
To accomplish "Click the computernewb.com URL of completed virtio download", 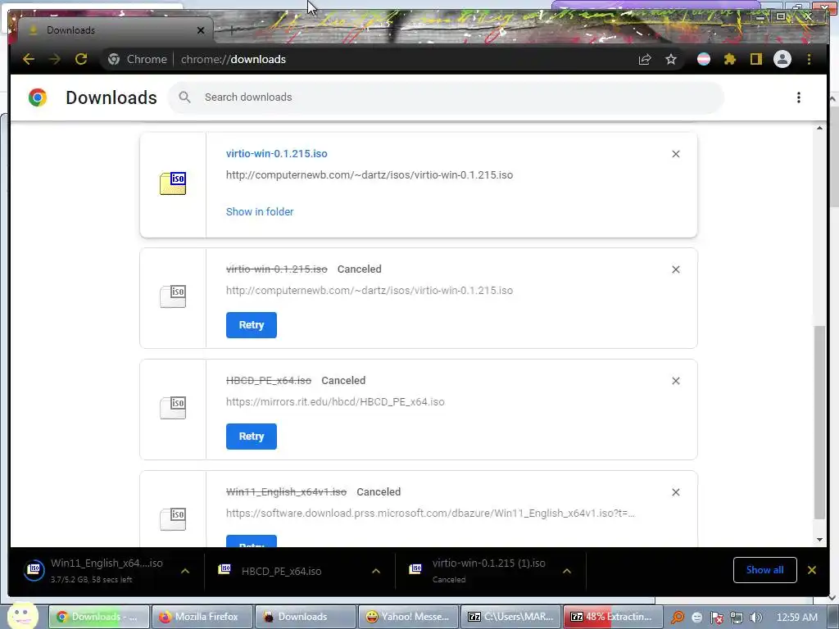I will (370, 175).
